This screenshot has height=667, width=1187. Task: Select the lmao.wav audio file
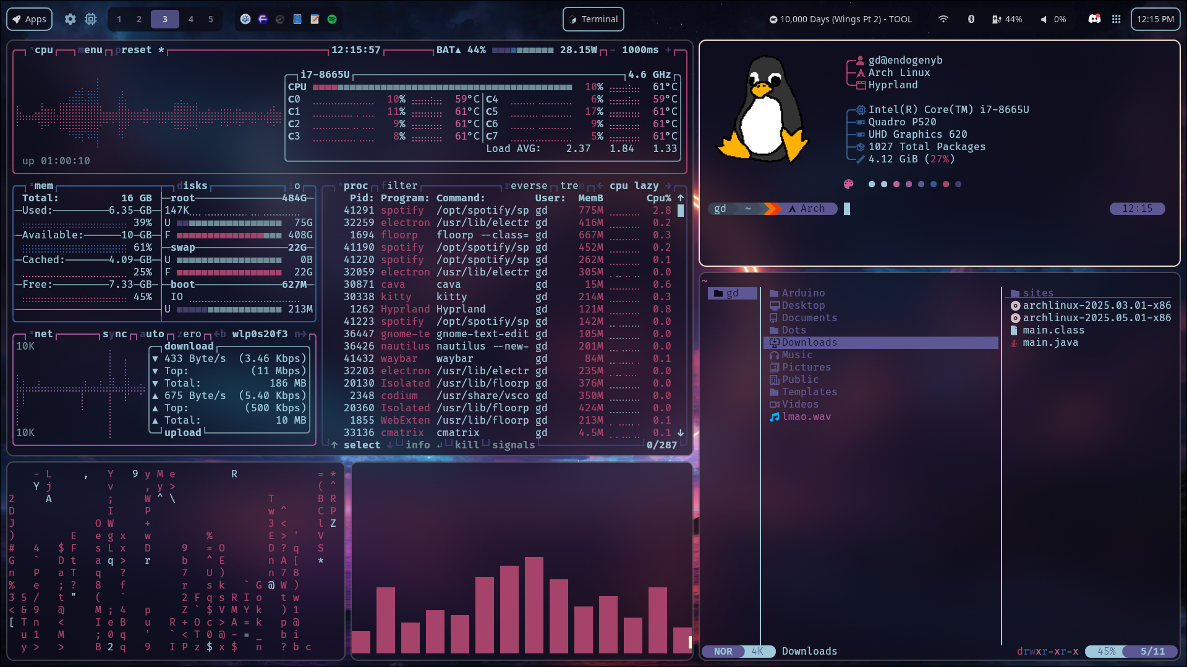pos(800,416)
